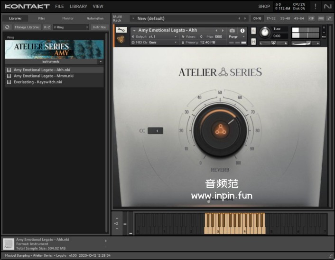335x260 pixels.
Task: Toggle the Instr Nav pane
Action: click(x=100, y=27)
